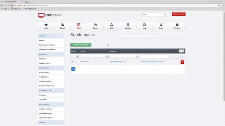
Task: Open the subdomain.ispconfig-tutorial.net entry
Action: tap(152, 62)
